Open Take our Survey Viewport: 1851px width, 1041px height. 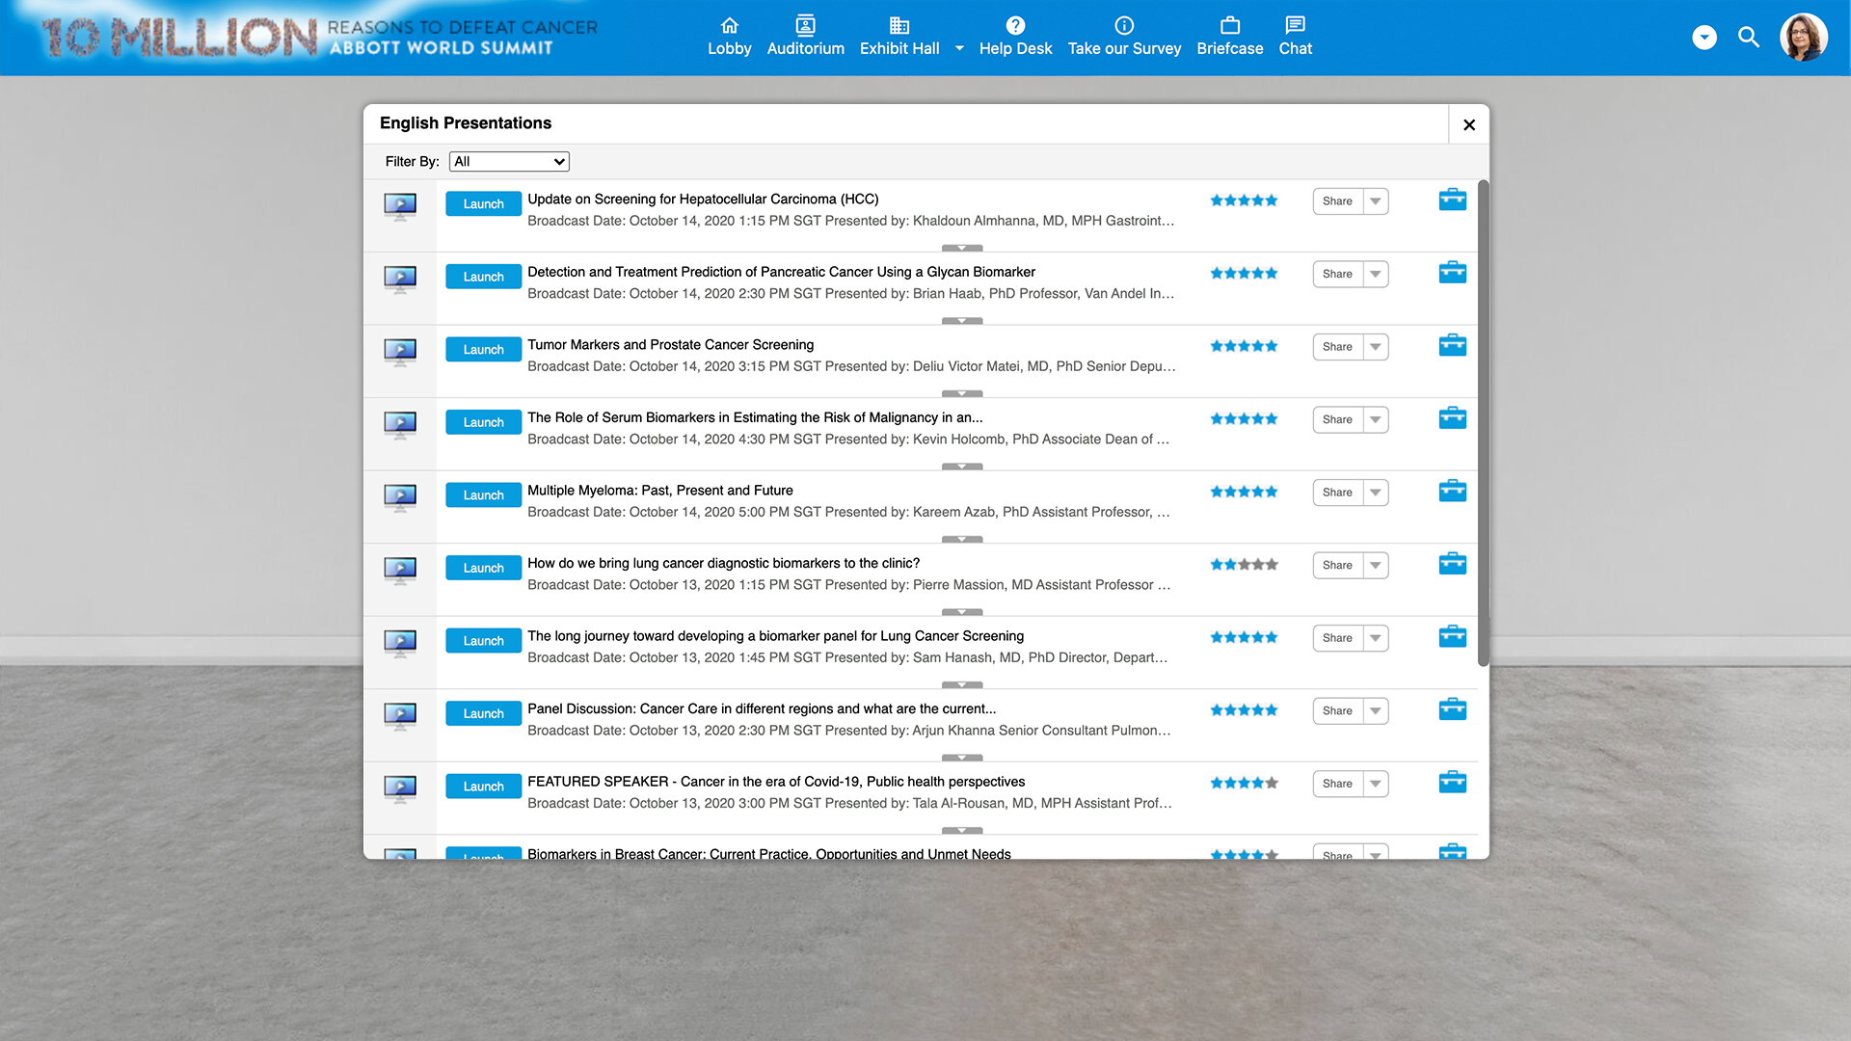(x=1124, y=37)
